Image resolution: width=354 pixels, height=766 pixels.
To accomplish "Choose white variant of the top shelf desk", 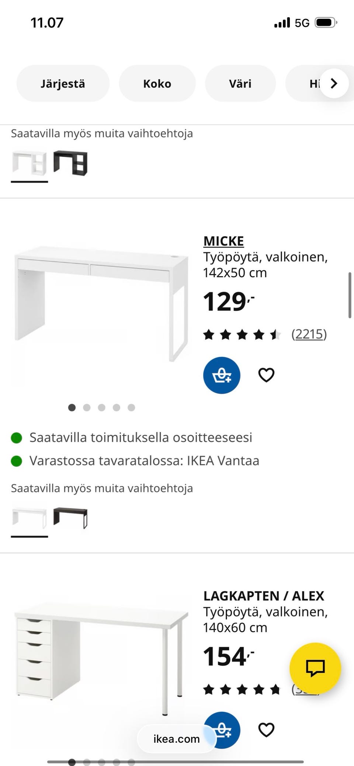I will (x=29, y=163).
